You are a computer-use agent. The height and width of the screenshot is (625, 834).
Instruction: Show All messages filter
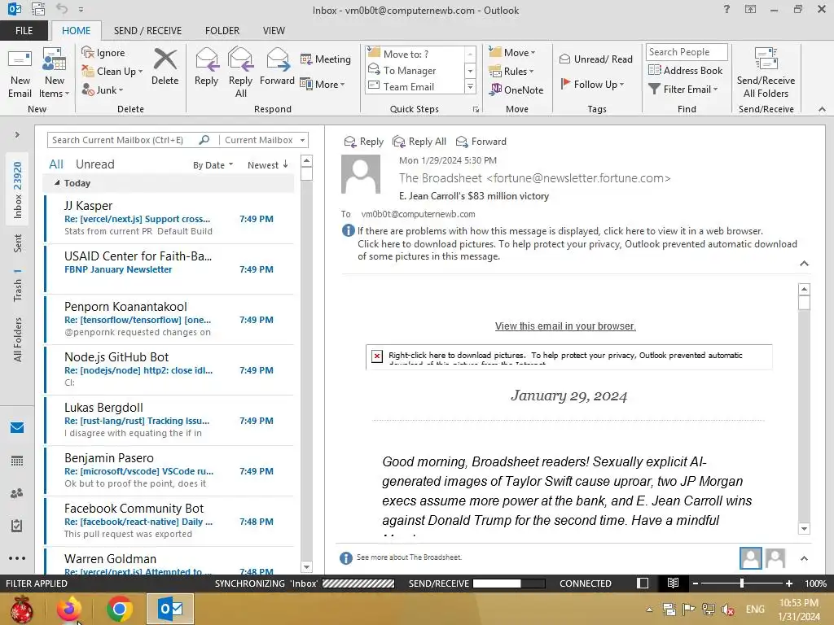(x=56, y=164)
